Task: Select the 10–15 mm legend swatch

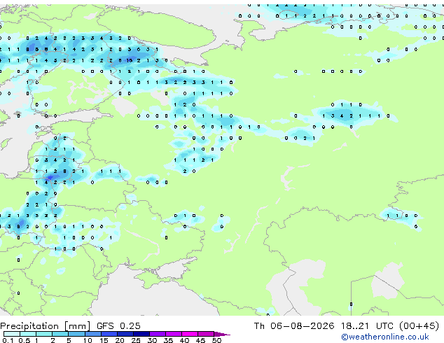Action: point(92,334)
